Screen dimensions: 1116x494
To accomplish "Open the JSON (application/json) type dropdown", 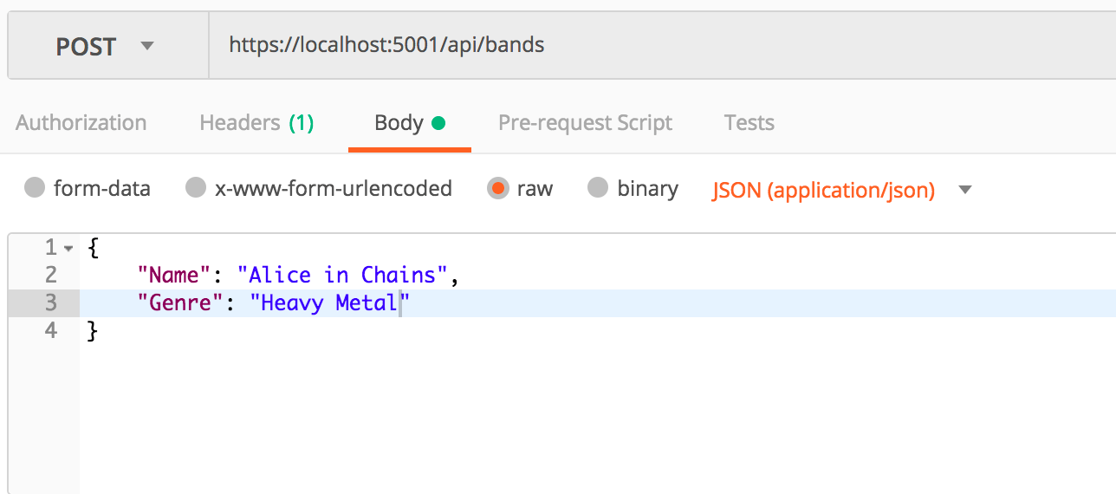I will (823, 190).
